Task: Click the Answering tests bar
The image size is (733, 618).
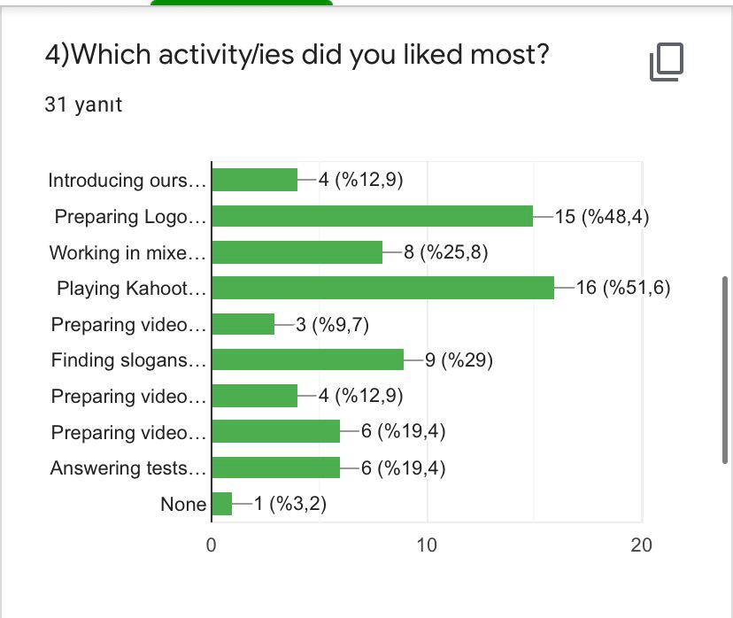Action: tap(275, 467)
